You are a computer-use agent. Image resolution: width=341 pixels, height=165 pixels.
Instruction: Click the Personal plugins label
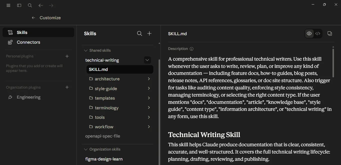(20, 56)
